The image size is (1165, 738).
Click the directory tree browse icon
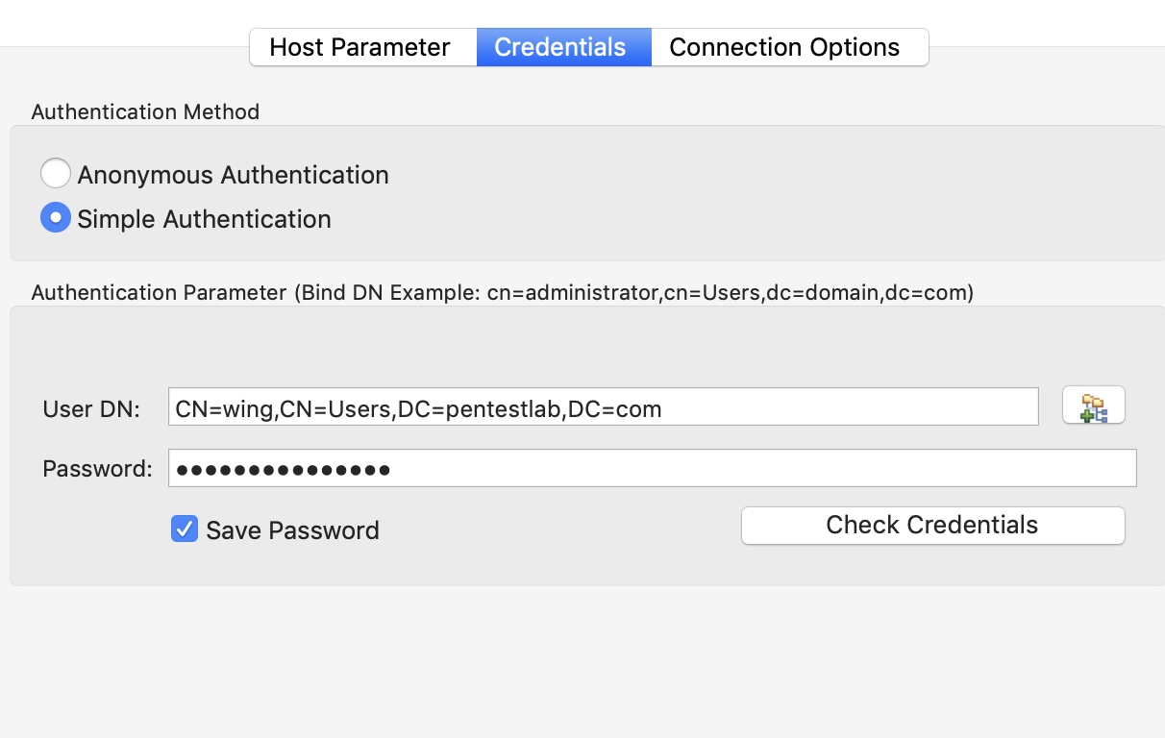(x=1093, y=406)
